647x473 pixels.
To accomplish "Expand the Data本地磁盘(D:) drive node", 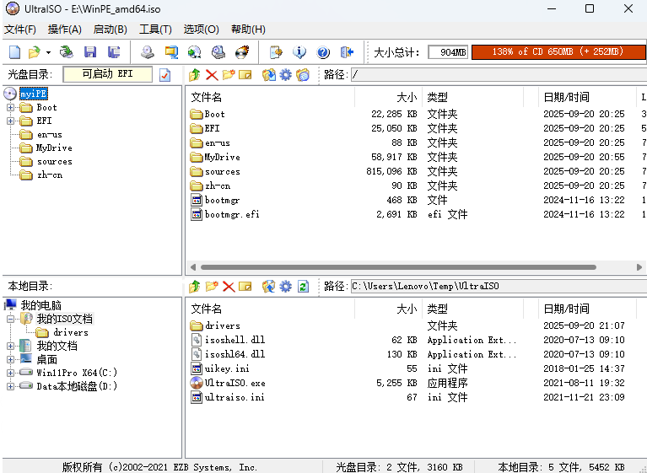I will click(x=10, y=386).
